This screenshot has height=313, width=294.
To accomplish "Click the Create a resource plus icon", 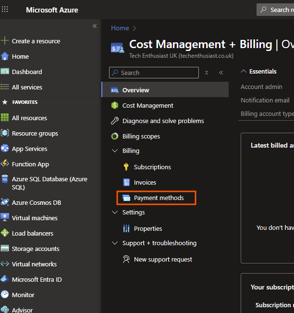I will (5, 41).
